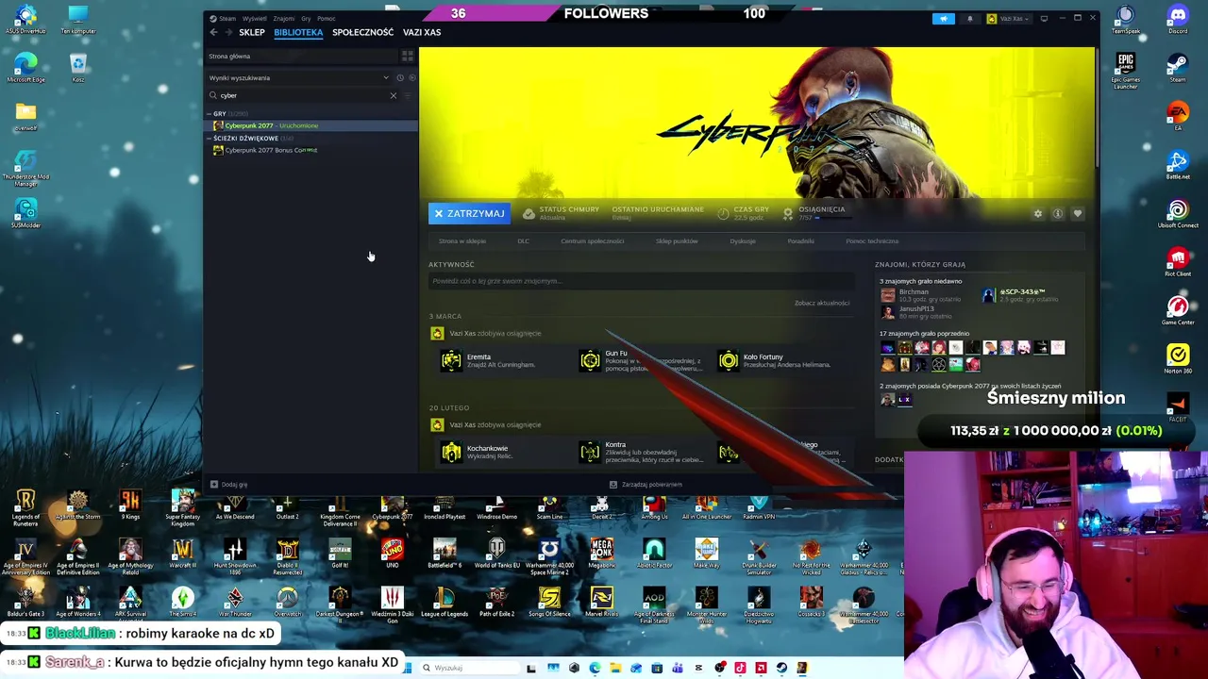Open the Vazi Xas account dropdown
The height and width of the screenshot is (679, 1208).
pos(1011,19)
